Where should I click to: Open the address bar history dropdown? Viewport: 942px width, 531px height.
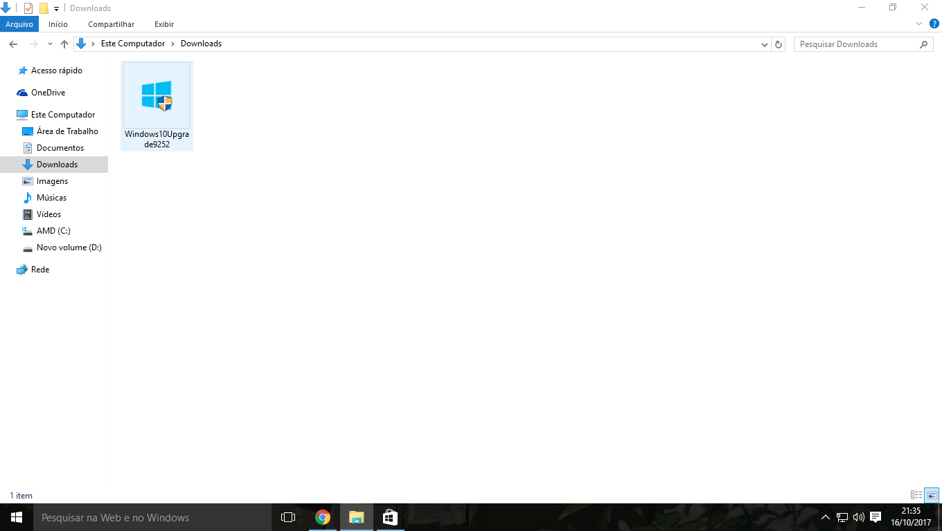coord(765,44)
